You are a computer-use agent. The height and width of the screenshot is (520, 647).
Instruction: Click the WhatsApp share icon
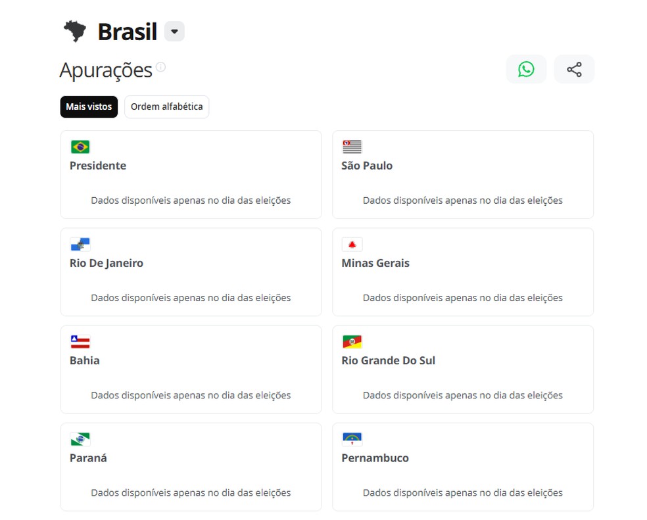point(526,69)
